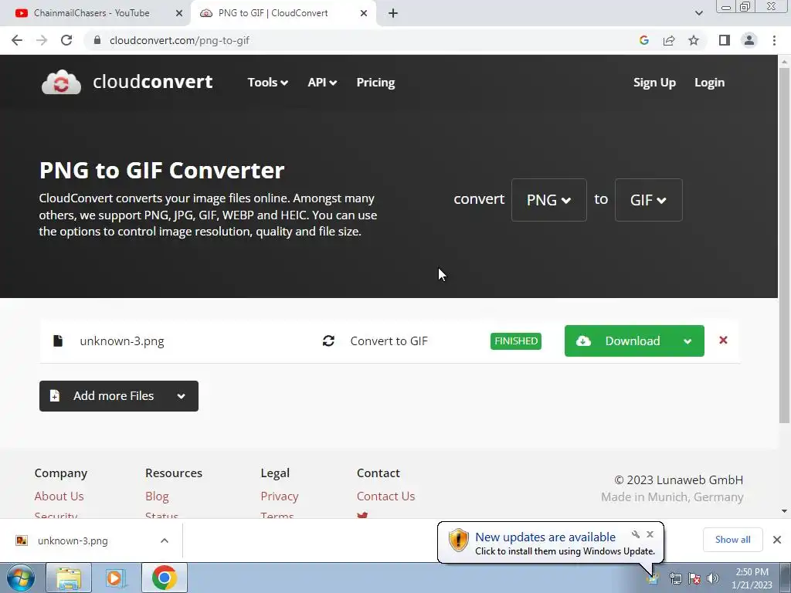Open the Windows Start button
This screenshot has width=791, height=593.
pos(20,578)
